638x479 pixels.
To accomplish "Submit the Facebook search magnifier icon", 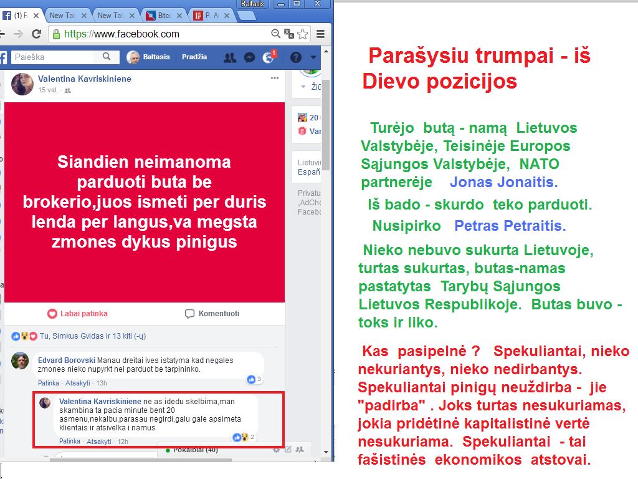I will point(107,57).
